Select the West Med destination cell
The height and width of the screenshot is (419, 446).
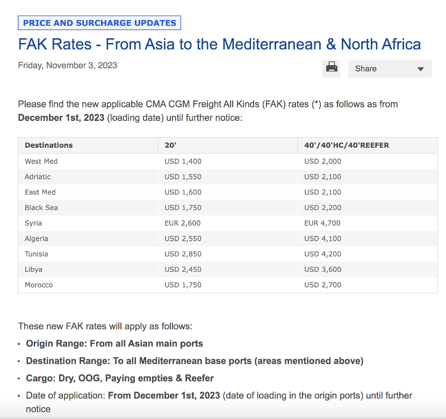pos(41,161)
